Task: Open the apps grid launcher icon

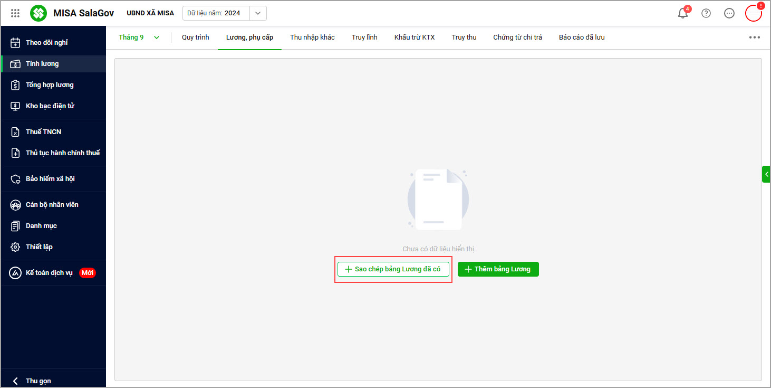Action: click(15, 13)
